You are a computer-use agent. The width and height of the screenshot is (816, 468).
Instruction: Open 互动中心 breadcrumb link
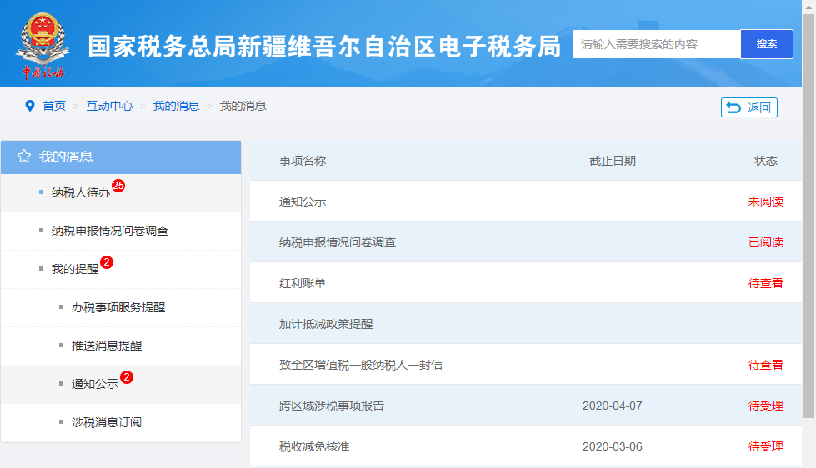(x=109, y=106)
